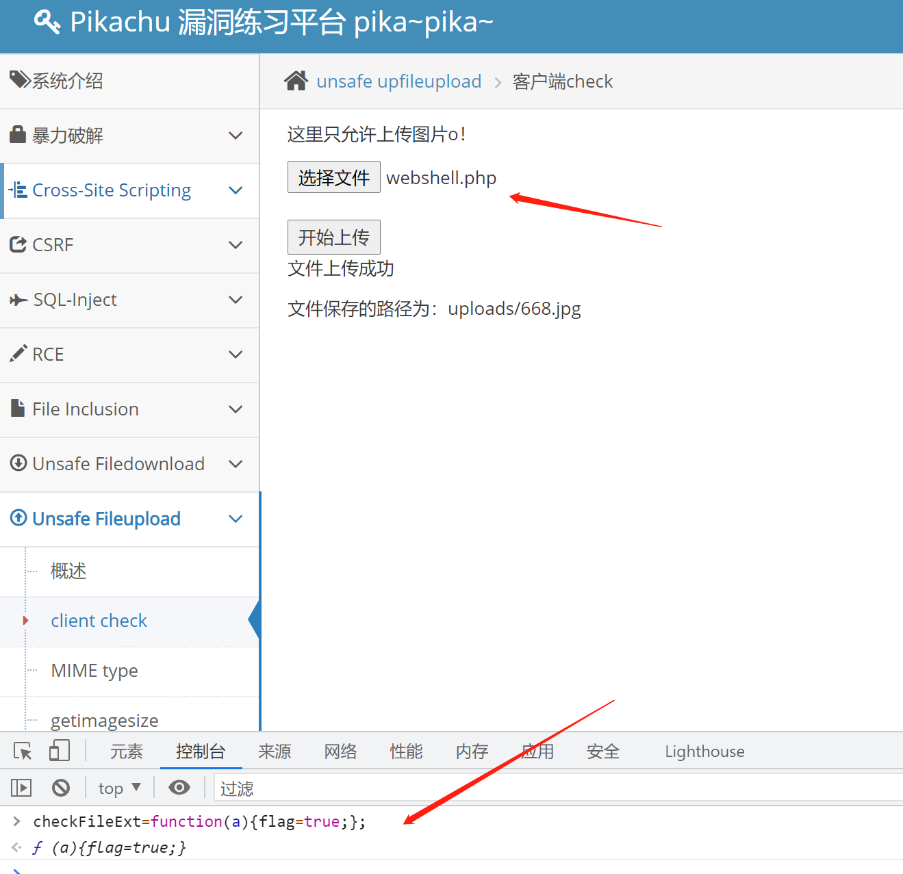The image size is (903, 874).
Task: Switch to the 元素 DevTools tab
Action: click(127, 751)
